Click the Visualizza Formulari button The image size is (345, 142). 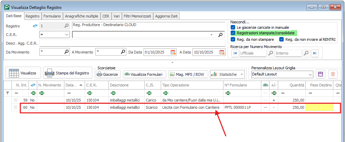point(145,74)
